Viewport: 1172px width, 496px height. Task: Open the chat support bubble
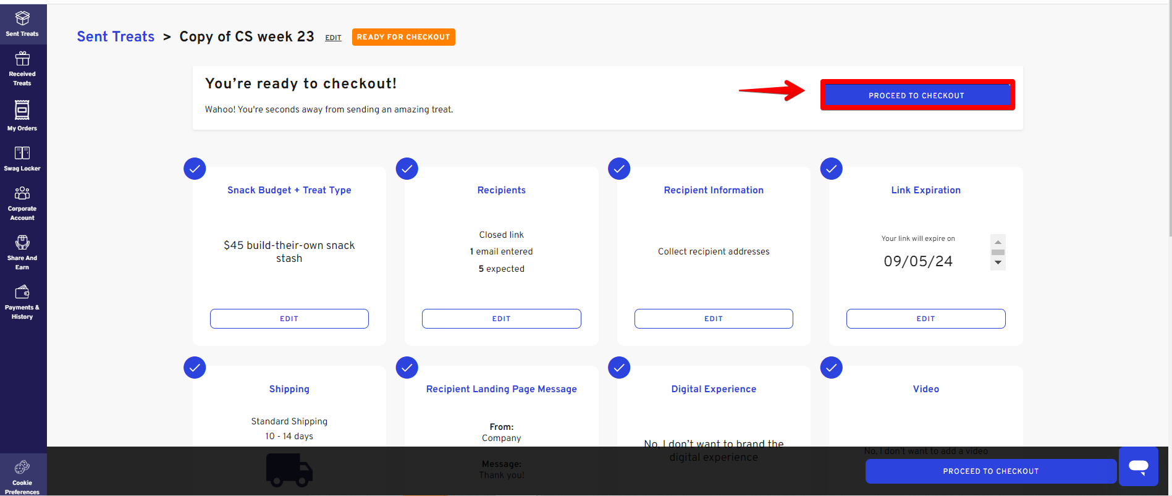tap(1138, 466)
